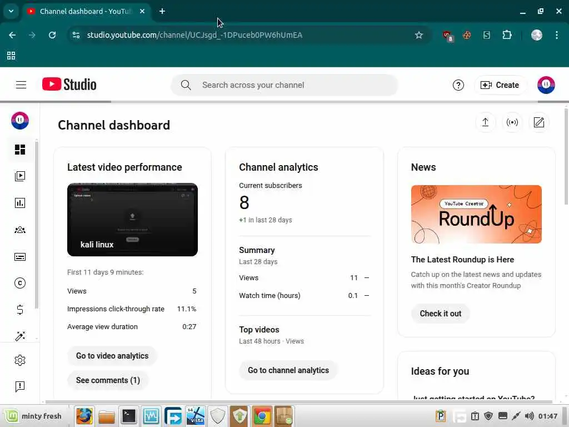Click the Upload videos arrow icon
Viewport: 569px width, 427px height.
click(485, 122)
